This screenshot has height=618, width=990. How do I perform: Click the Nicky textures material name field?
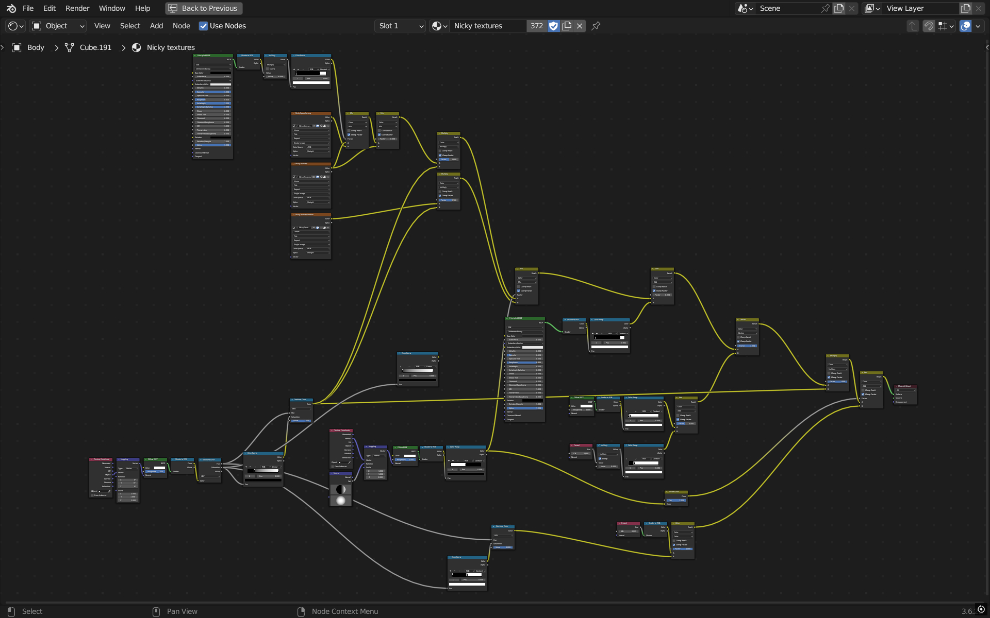[x=487, y=26]
